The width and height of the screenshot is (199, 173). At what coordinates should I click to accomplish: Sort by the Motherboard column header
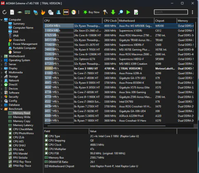point(136,21)
